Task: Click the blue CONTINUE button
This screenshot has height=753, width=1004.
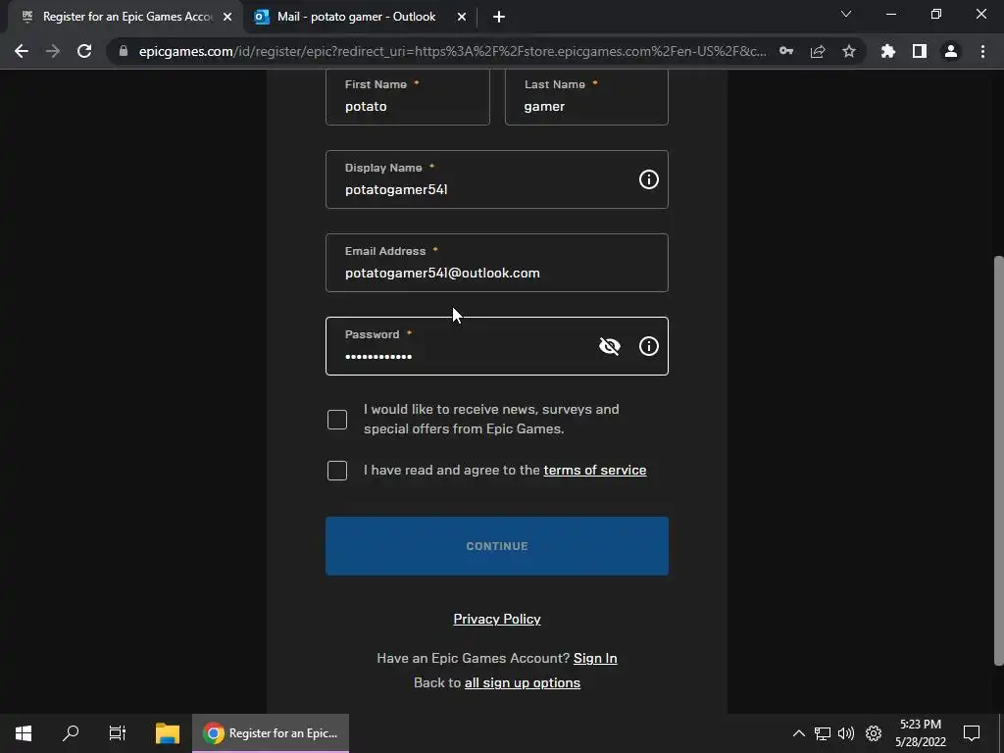Action: 497,546
